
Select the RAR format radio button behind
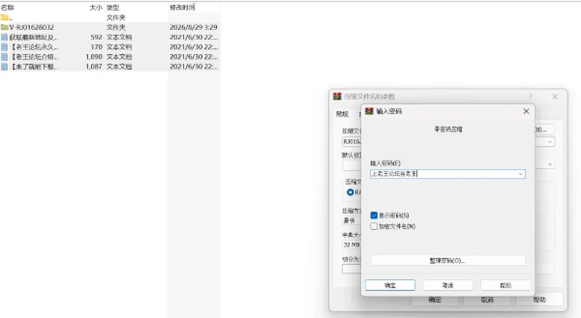click(350, 192)
